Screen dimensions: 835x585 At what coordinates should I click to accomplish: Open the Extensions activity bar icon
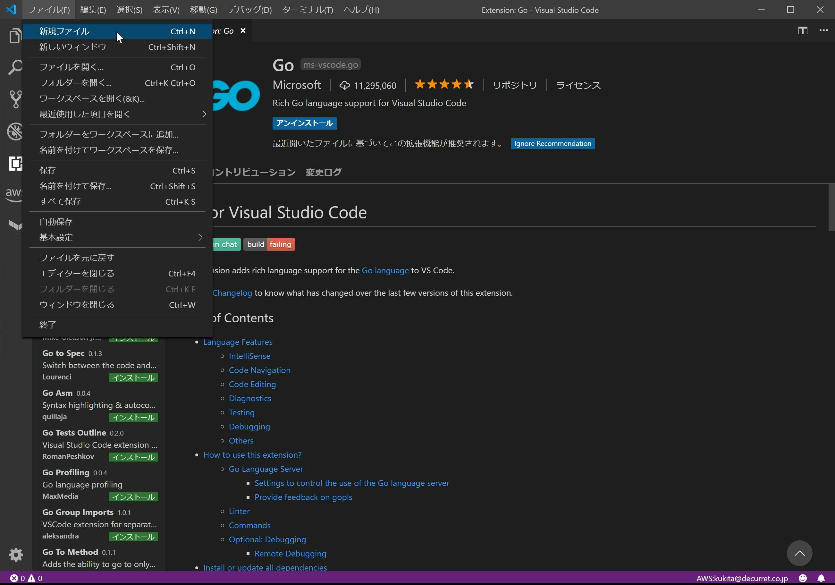click(15, 163)
